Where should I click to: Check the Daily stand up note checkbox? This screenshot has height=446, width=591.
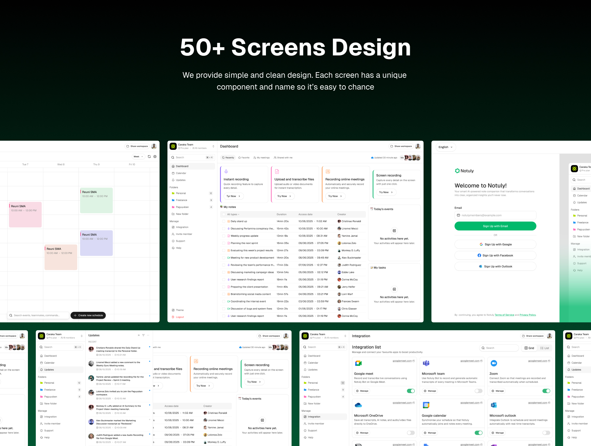(x=224, y=221)
